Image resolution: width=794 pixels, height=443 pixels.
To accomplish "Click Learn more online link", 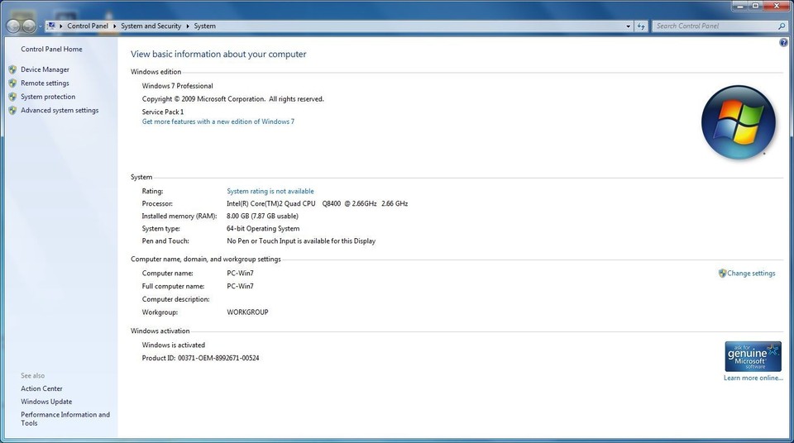I will pos(753,378).
